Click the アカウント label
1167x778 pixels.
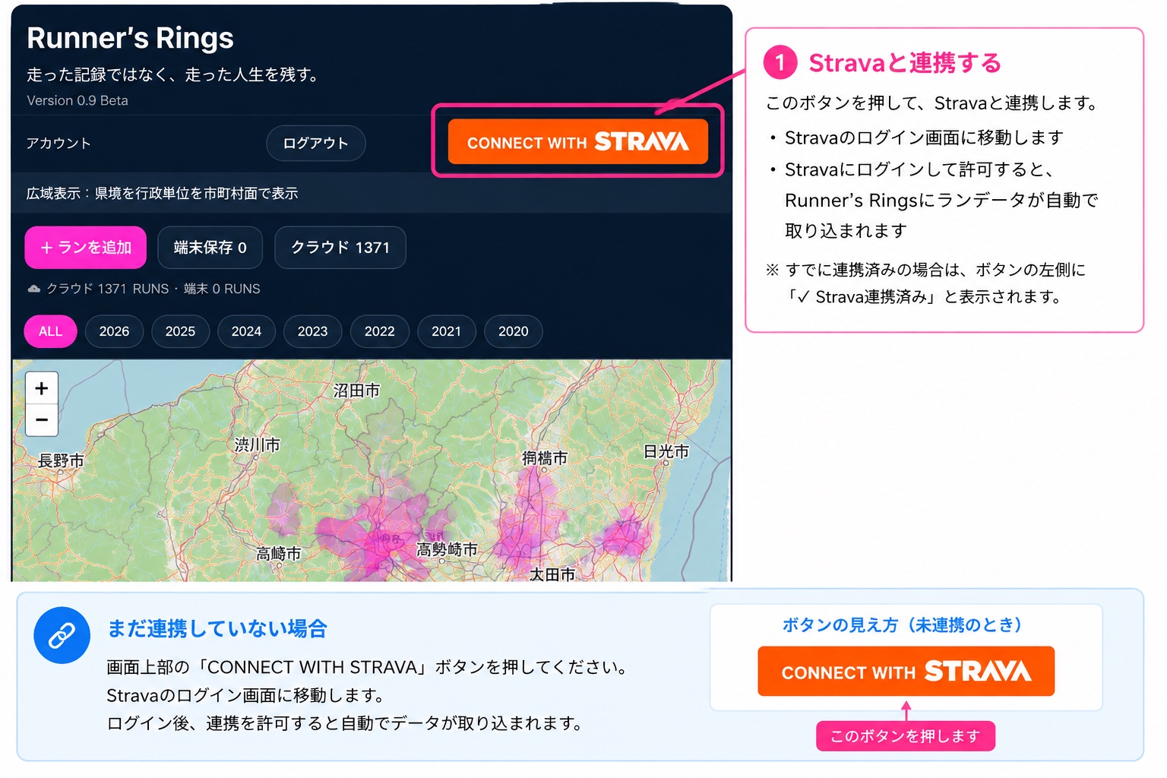(x=59, y=143)
